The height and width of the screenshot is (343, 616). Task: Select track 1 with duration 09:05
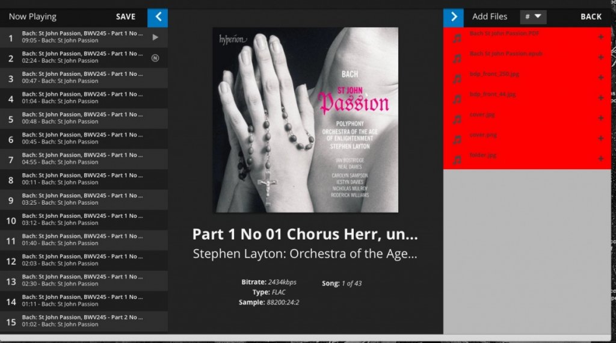(84, 37)
